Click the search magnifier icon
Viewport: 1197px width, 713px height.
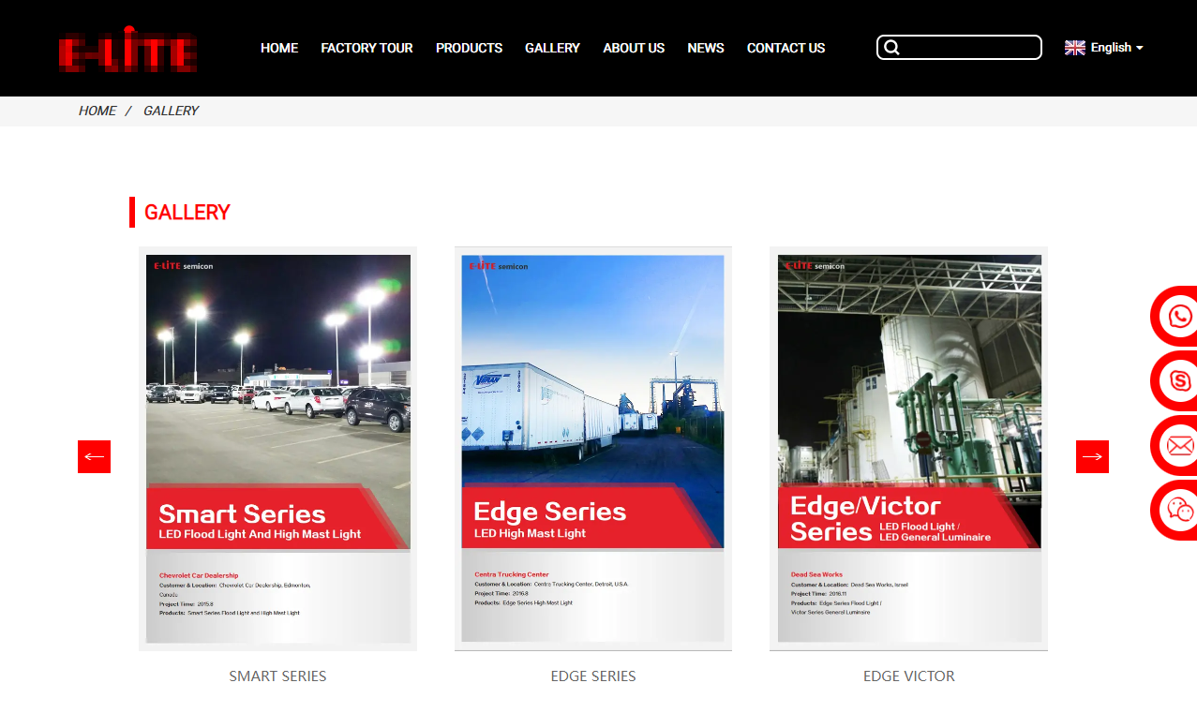point(891,48)
